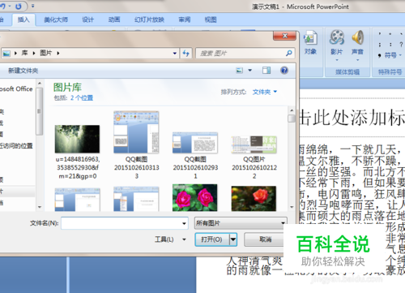Click the 打开(O) button

[x=212, y=239]
